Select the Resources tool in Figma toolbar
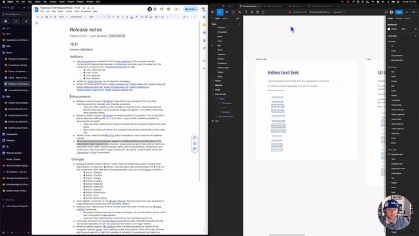 251,12
